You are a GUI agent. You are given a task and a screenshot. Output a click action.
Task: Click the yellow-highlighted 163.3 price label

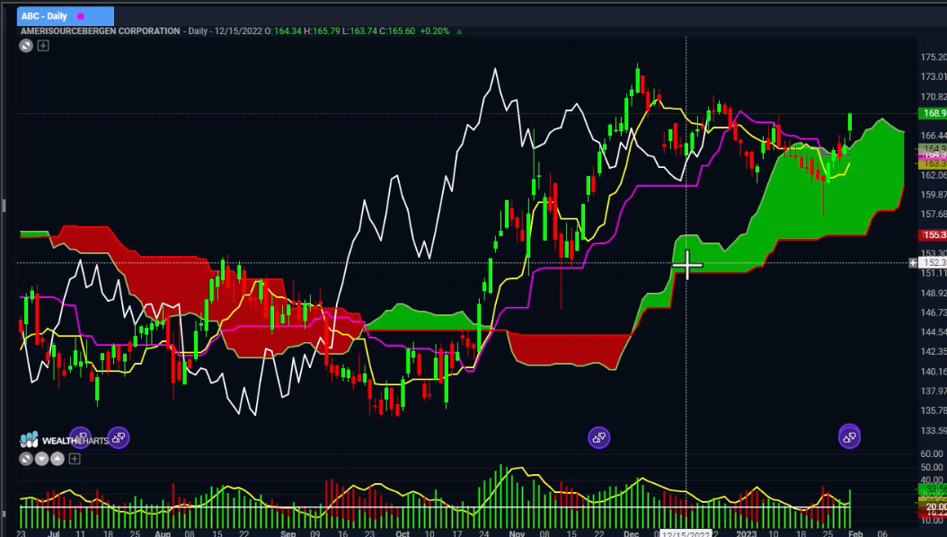click(x=934, y=163)
